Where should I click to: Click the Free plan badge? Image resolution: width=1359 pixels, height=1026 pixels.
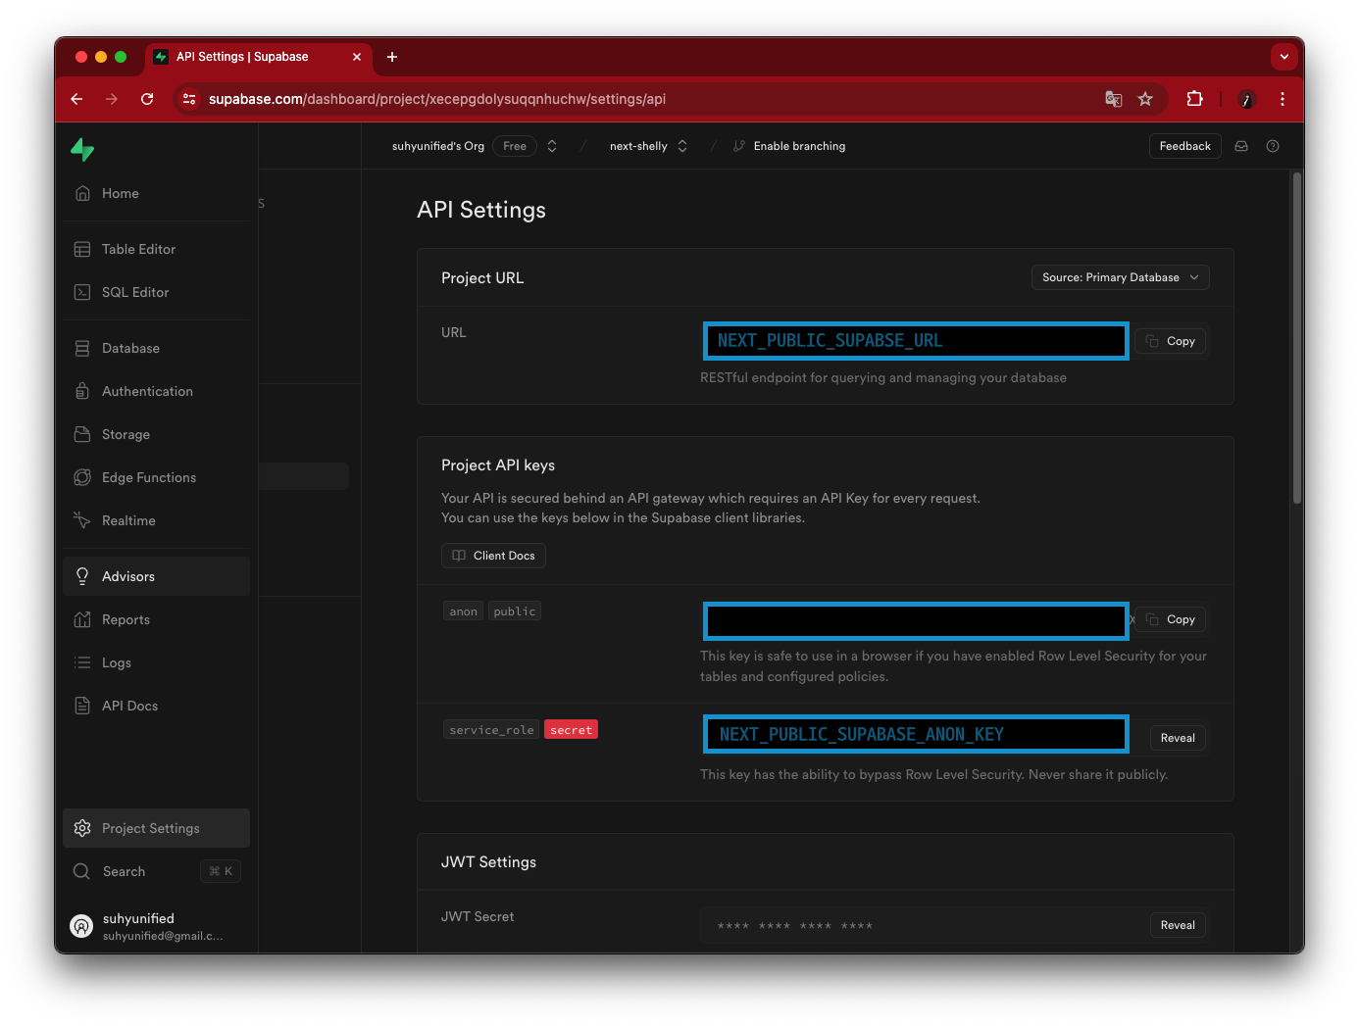click(515, 146)
